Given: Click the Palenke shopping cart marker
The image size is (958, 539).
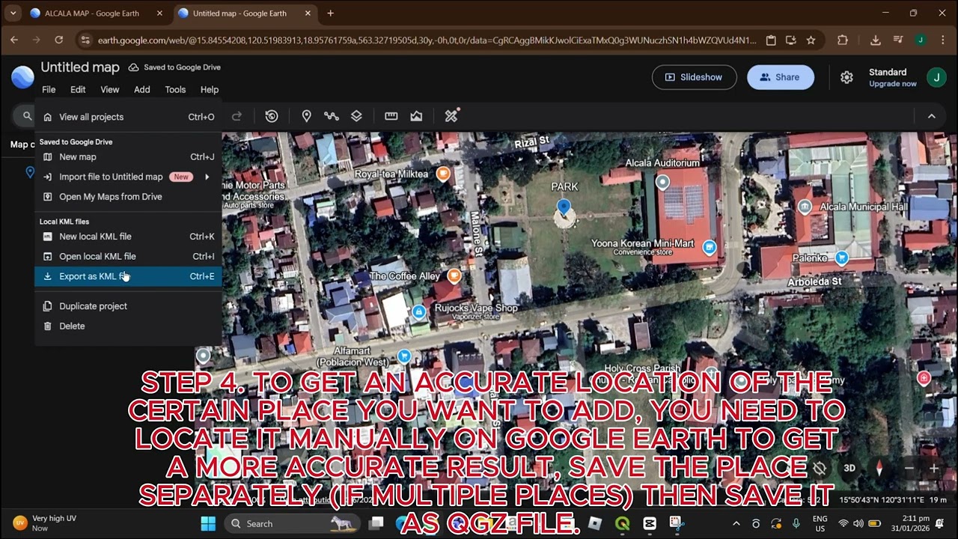Looking at the screenshot, I should pyautogui.click(x=842, y=258).
